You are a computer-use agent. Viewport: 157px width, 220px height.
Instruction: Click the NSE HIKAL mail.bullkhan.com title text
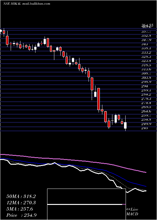click(26, 4)
